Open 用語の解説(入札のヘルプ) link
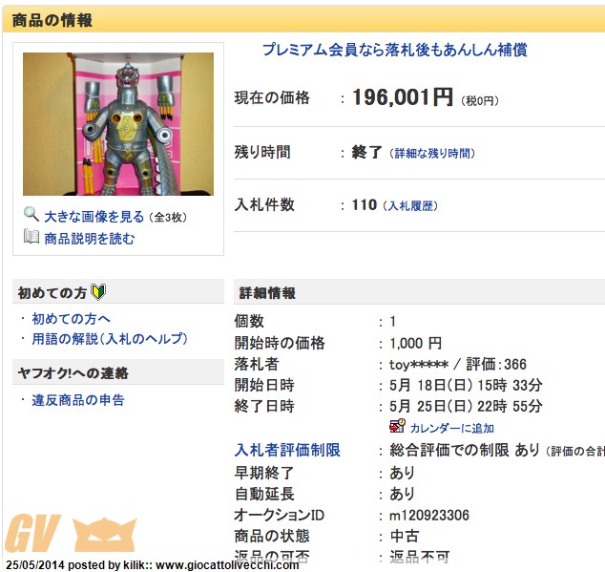Image resolution: width=605 pixels, height=572 pixels. click(110, 339)
